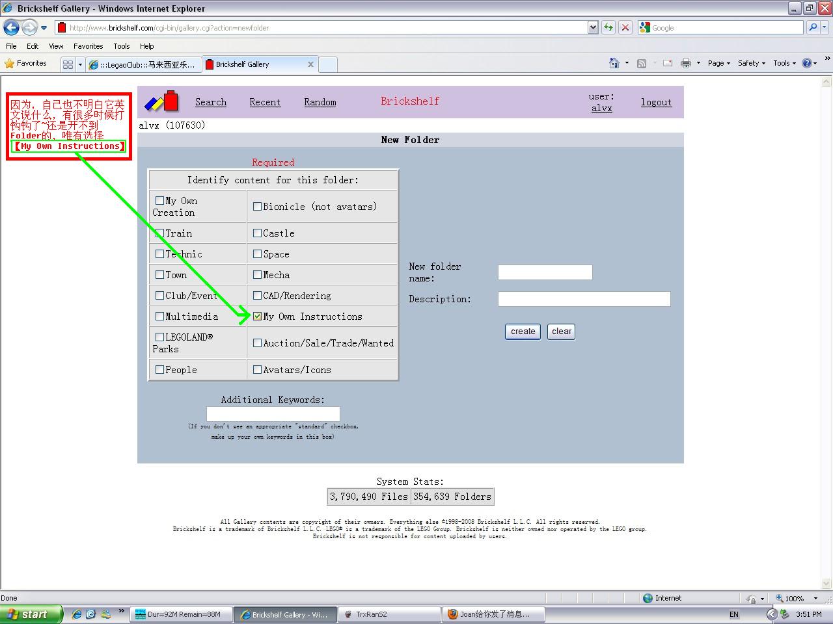Screen dimensions: 833x624
Task: Click the blue Help question mark icon
Action: click(807, 63)
